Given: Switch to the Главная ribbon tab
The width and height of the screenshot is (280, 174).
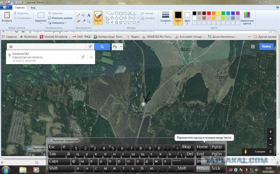Looking at the screenshot, I should 20,8.
